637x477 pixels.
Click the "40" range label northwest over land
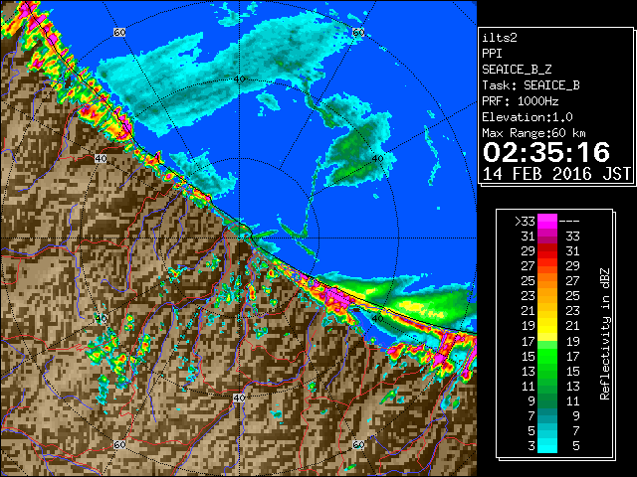(101, 158)
